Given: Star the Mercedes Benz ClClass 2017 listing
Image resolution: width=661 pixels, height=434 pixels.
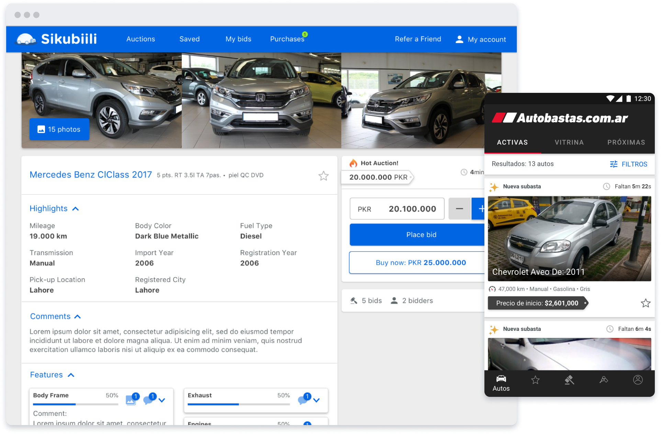Looking at the screenshot, I should (323, 175).
